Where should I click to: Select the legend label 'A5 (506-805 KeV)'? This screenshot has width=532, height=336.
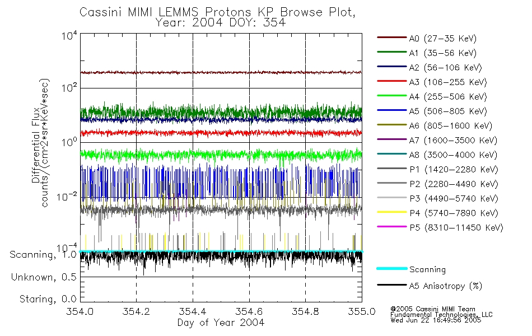[448, 111]
